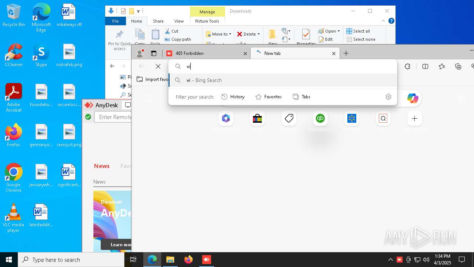Close the 403 Forbidden tab
The image size is (474, 267).
[245, 53]
